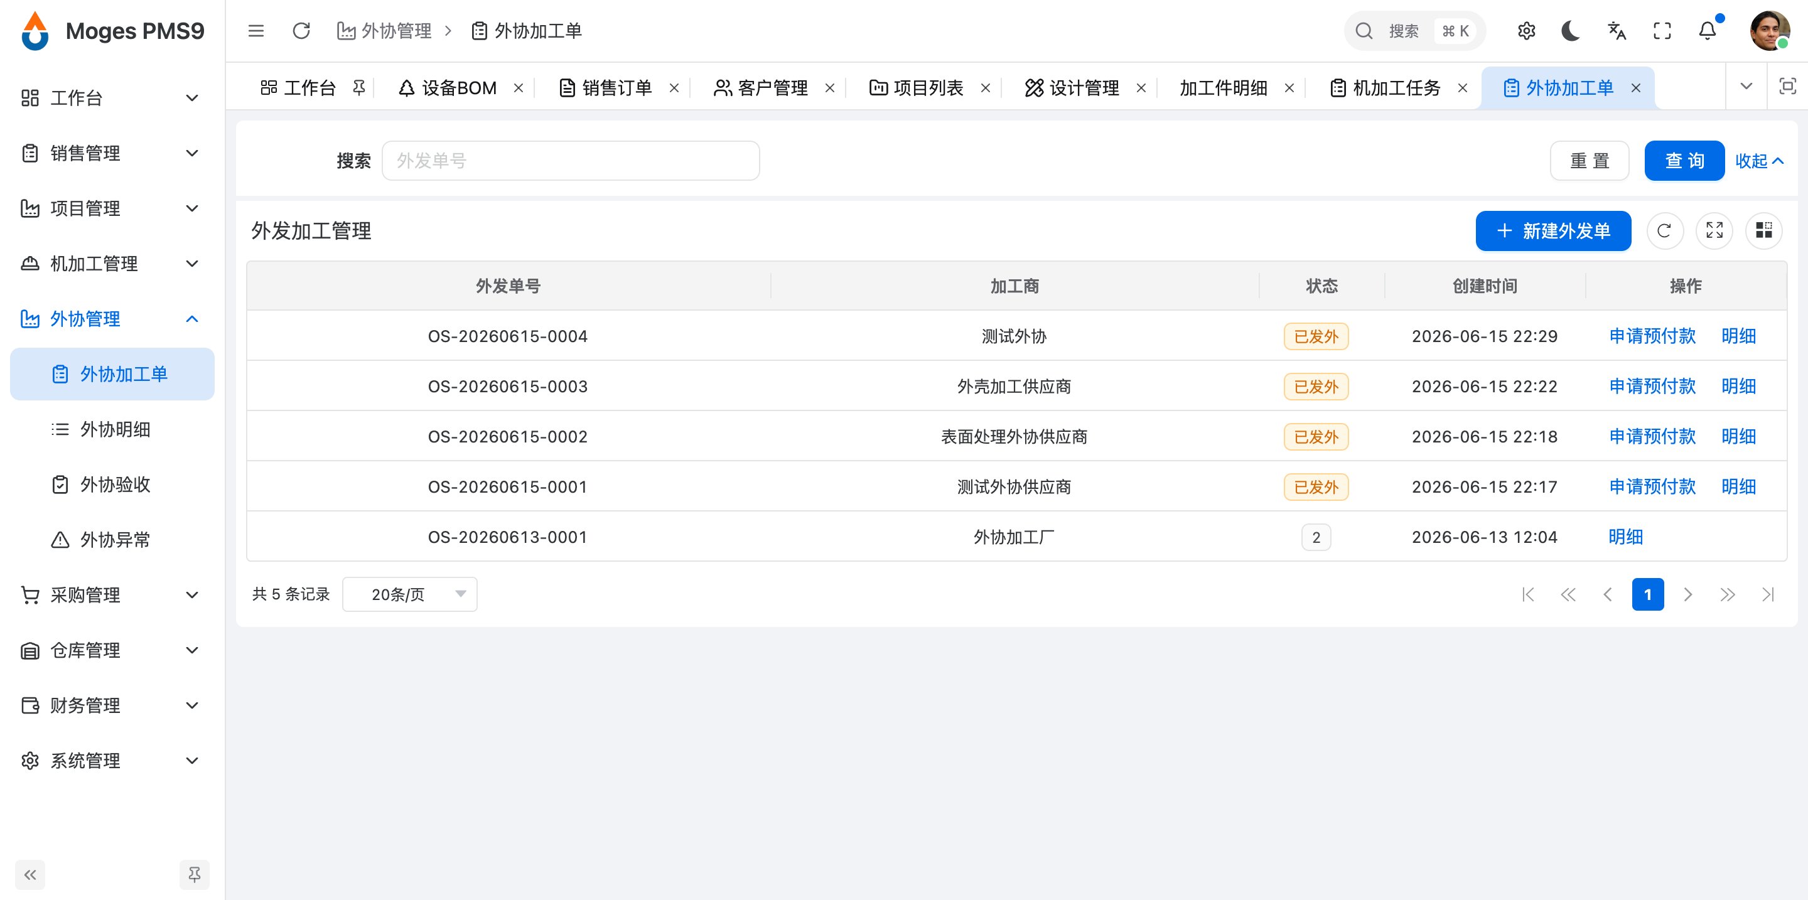Image resolution: width=1808 pixels, height=900 pixels.
Task: Open the settings gear icon in header
Action: (x=1526, y=31)
